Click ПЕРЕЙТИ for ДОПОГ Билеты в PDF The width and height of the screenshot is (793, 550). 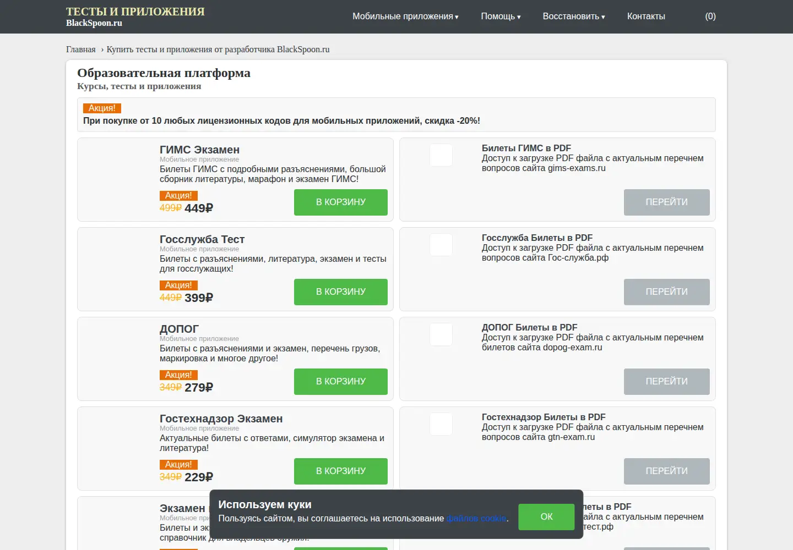pos(667,382)
